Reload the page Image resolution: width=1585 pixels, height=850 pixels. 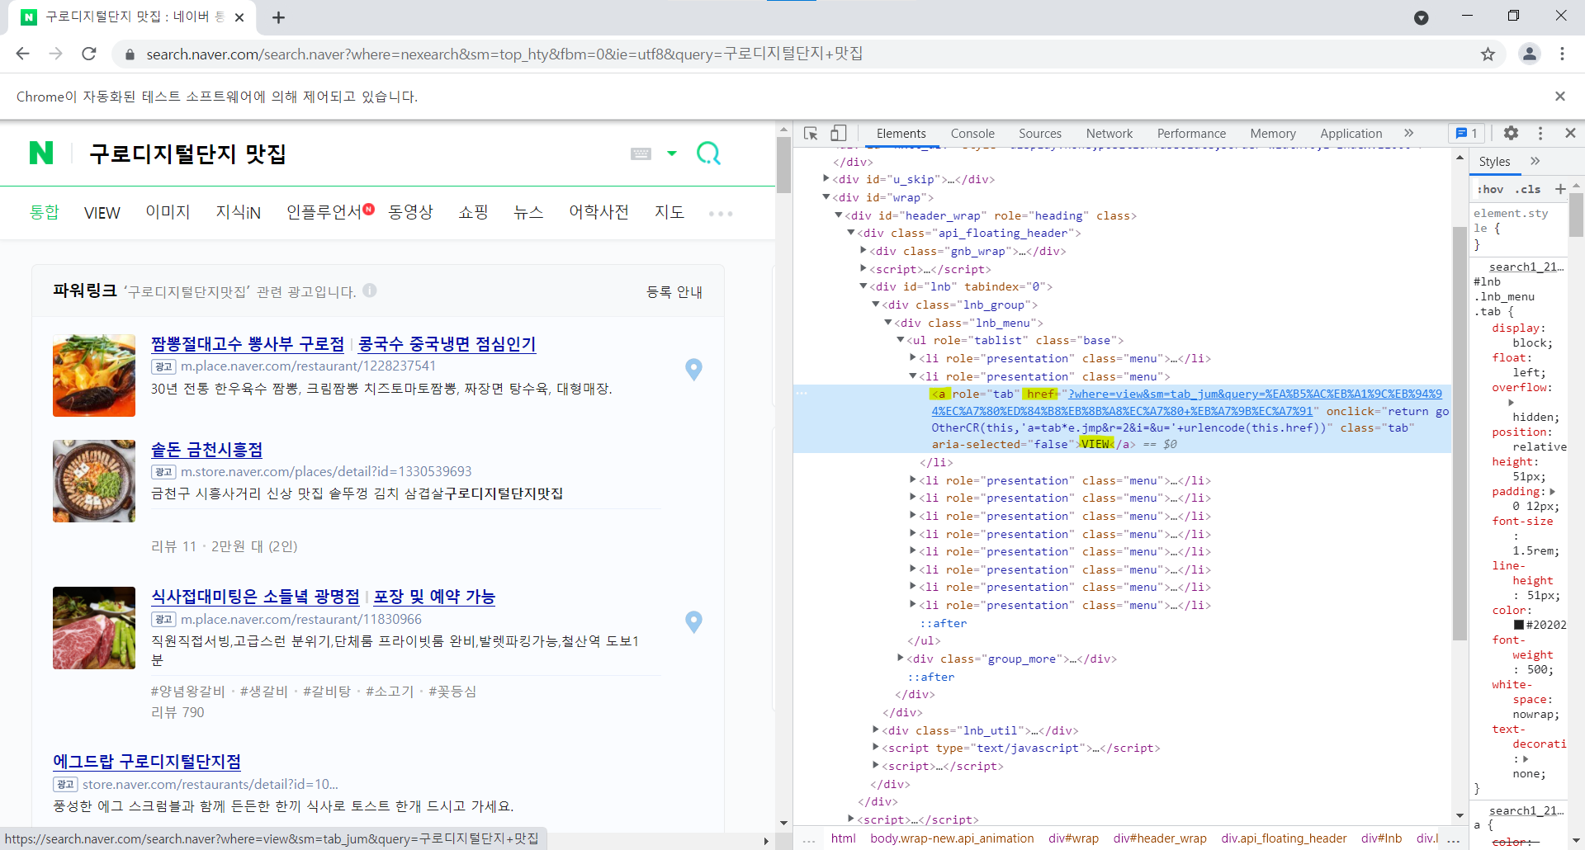tap(89, 54)
